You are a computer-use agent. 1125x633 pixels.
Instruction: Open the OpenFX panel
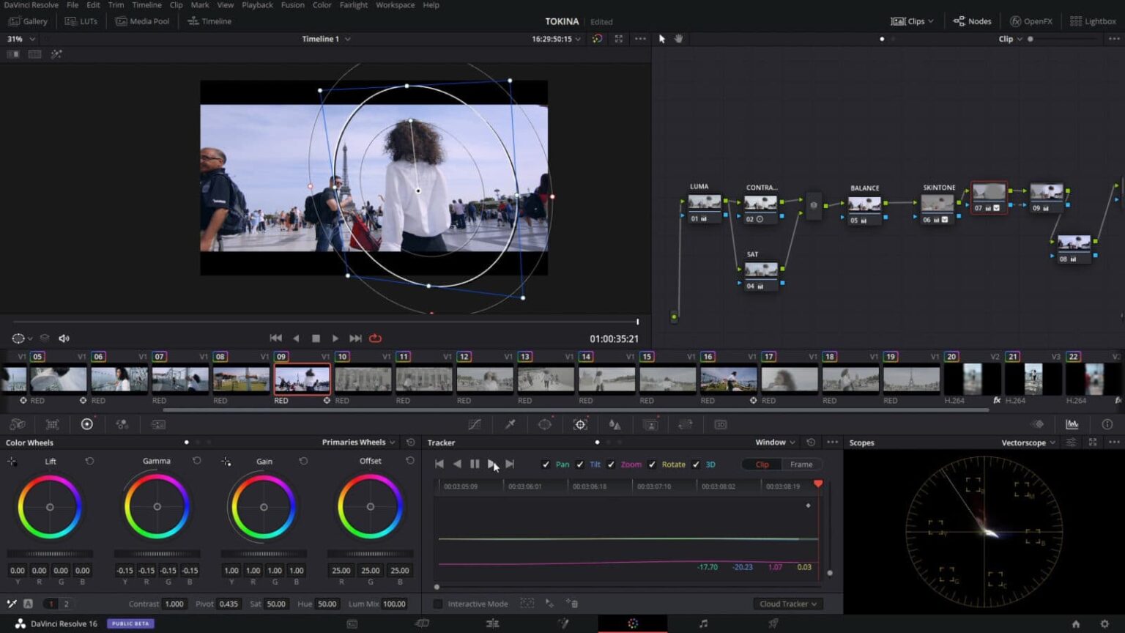(x=1031, y=21)
